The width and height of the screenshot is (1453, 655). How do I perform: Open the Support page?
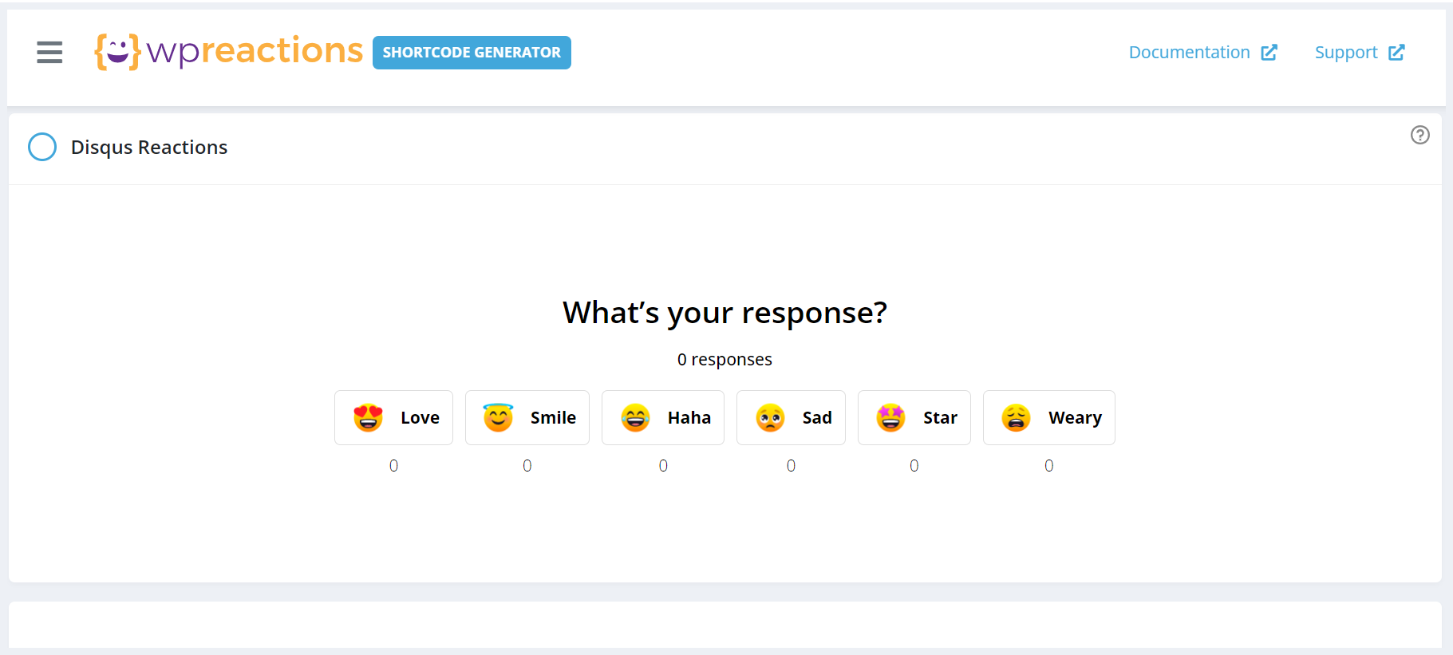pyautogui.click(x=1346, y=52)
